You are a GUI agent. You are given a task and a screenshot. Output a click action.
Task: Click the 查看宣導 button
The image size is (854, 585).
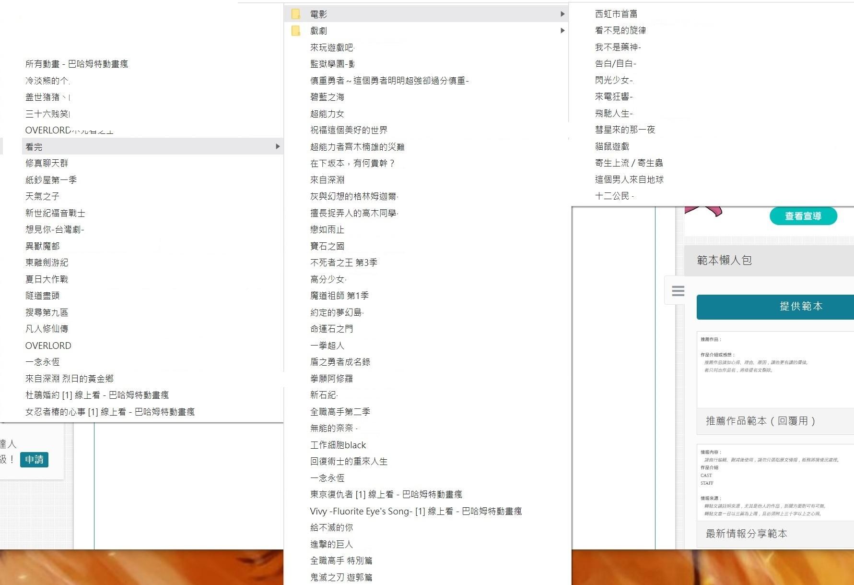803,216
